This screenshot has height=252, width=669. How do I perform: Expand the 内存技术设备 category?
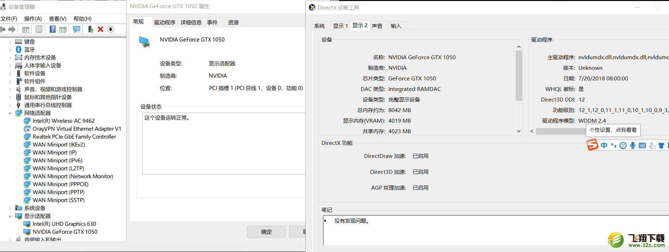10,57
